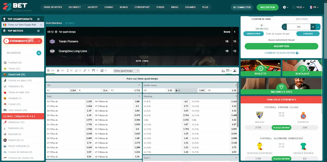Select Baseball (3) in the sports list

pos(23,134)
